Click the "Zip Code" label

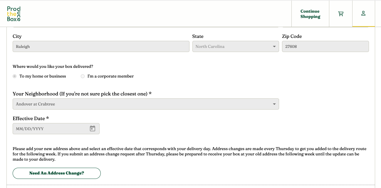pyautogui.click(x=292, y=36)
